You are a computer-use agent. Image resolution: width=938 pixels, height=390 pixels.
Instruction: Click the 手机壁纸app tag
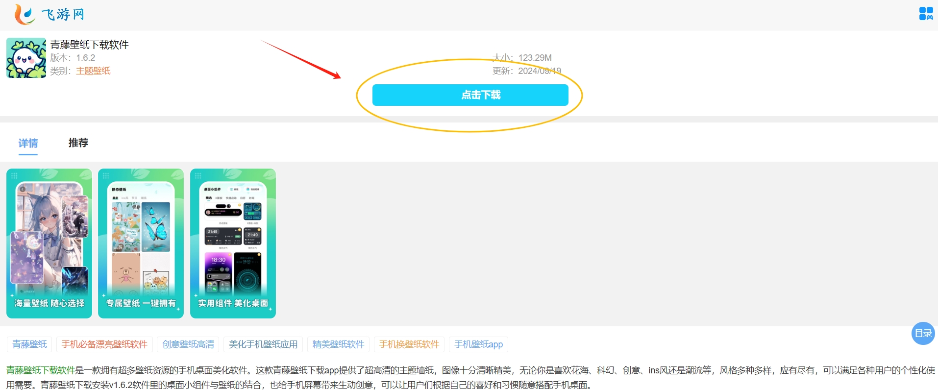pos(478,344)
